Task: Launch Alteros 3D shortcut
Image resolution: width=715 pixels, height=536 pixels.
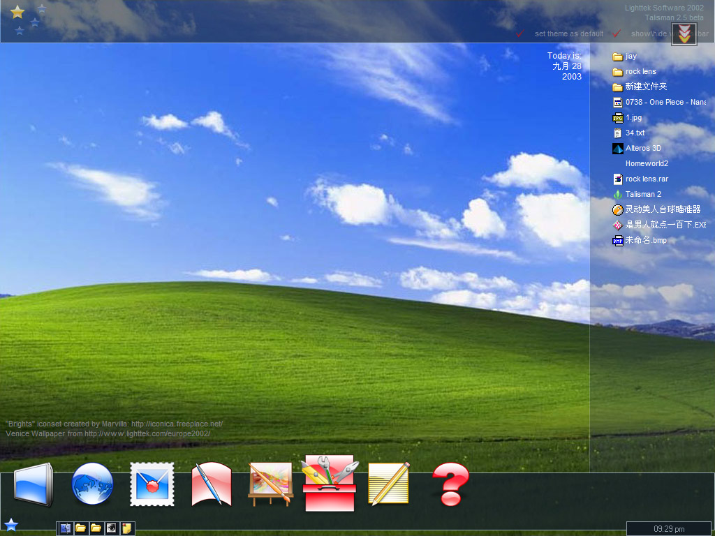Action: click(x=637, y=148)
